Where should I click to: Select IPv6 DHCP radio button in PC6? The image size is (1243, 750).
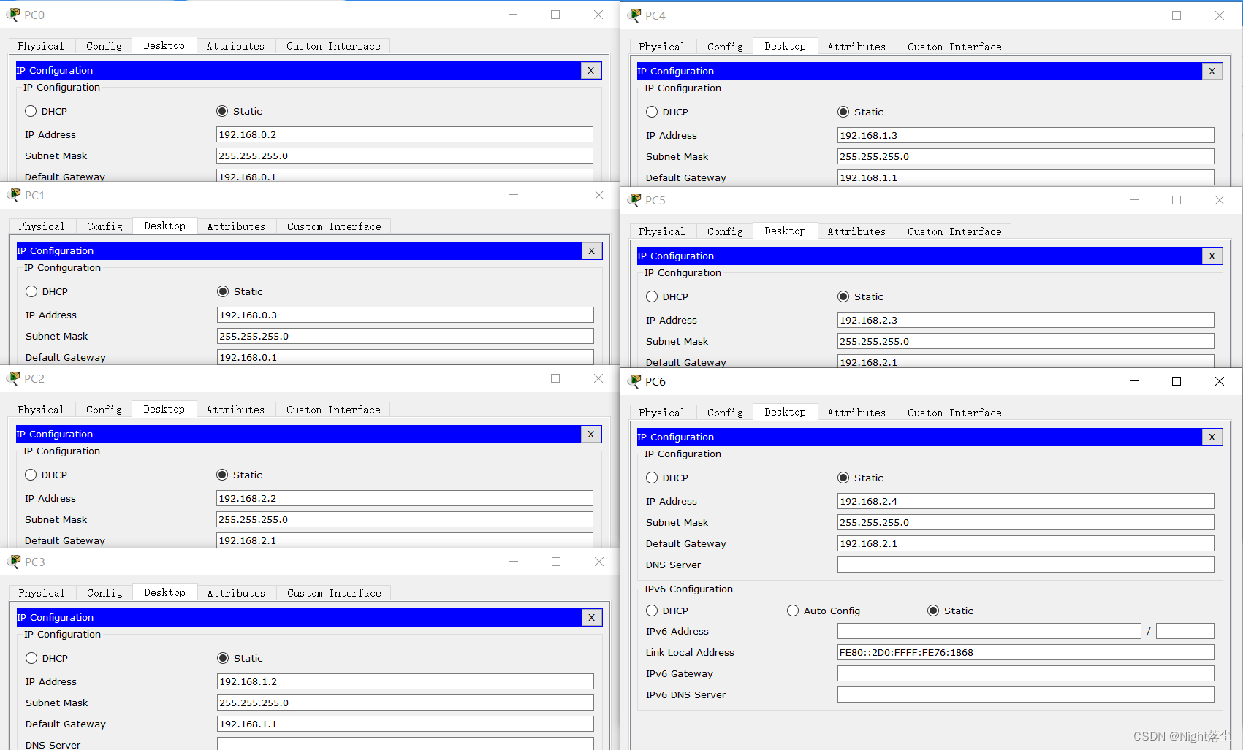[x=652, y=611]
